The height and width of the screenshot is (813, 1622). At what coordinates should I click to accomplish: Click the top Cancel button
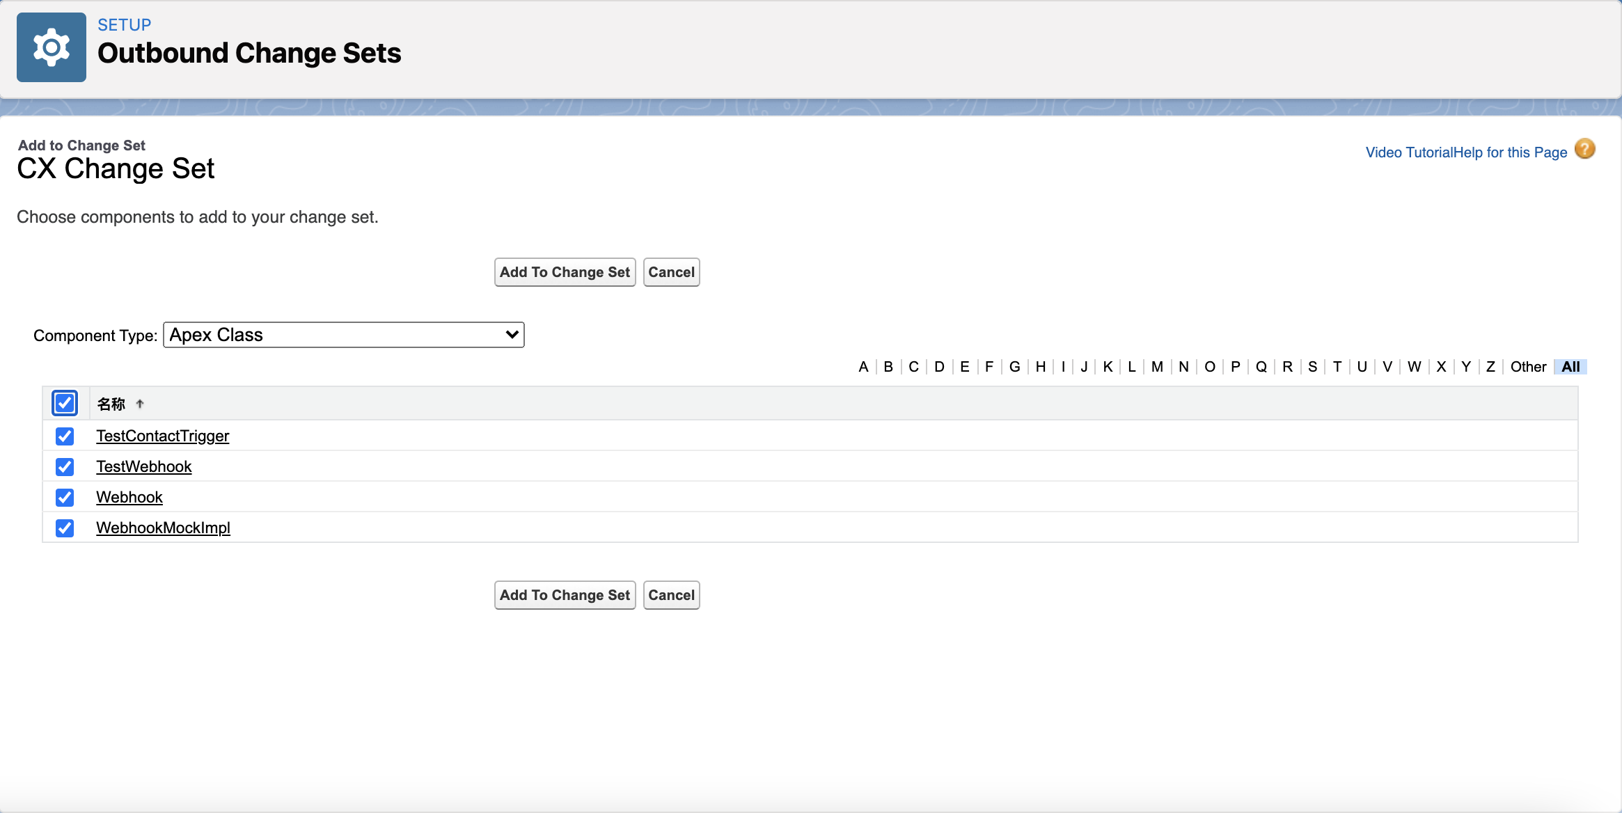(x=671, y=272)
